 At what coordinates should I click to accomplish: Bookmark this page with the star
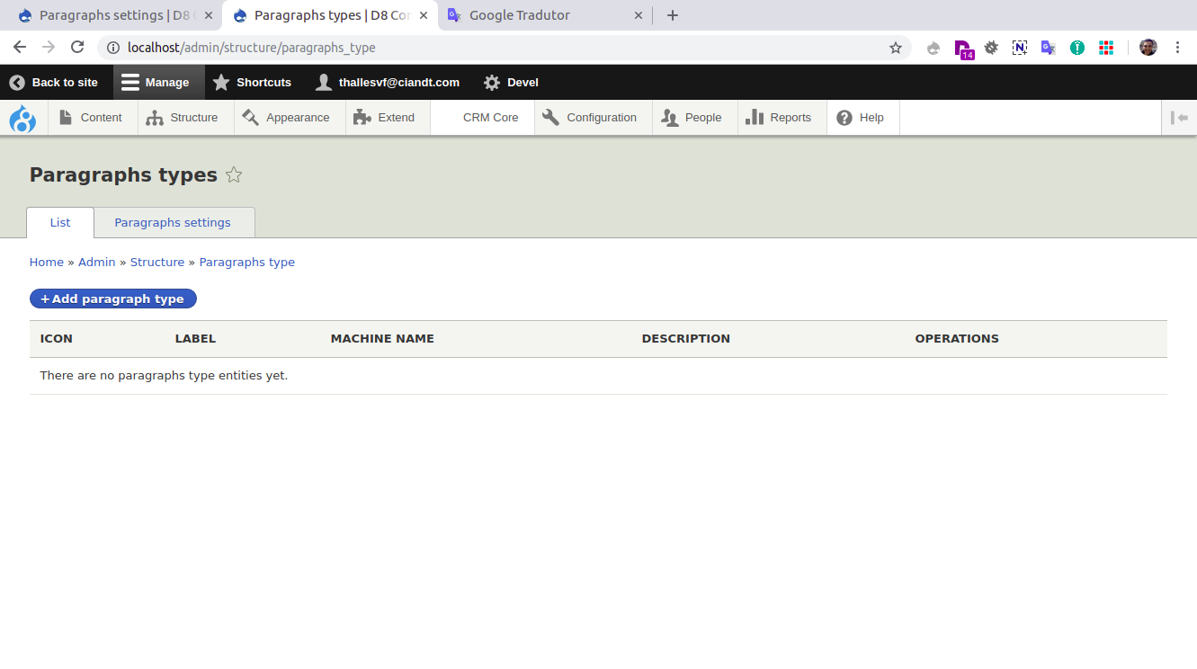[x=895, y=48]
